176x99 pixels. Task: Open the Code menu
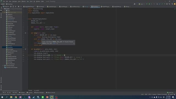point(19,1)
